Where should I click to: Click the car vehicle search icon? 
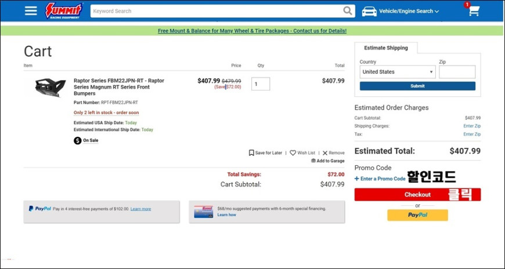(369, 11)
